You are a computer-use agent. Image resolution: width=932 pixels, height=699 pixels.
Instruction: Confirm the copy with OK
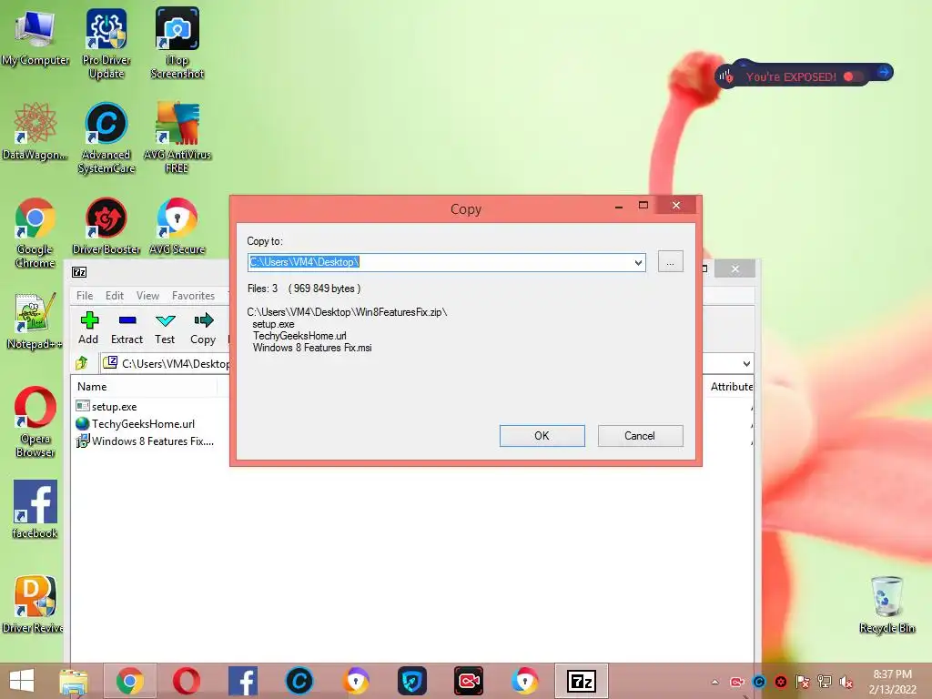542,436
